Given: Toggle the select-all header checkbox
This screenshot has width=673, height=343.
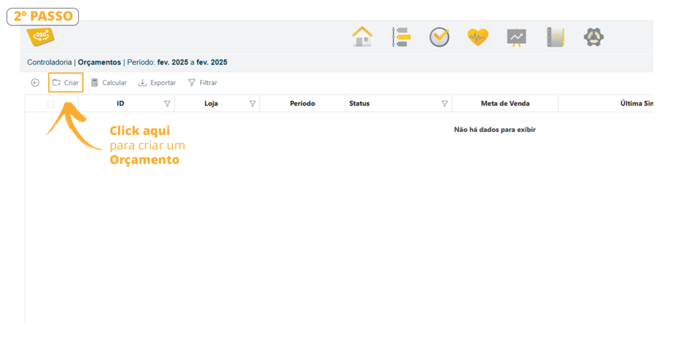Looking at the screenshot, I should [x=50, y=104].
